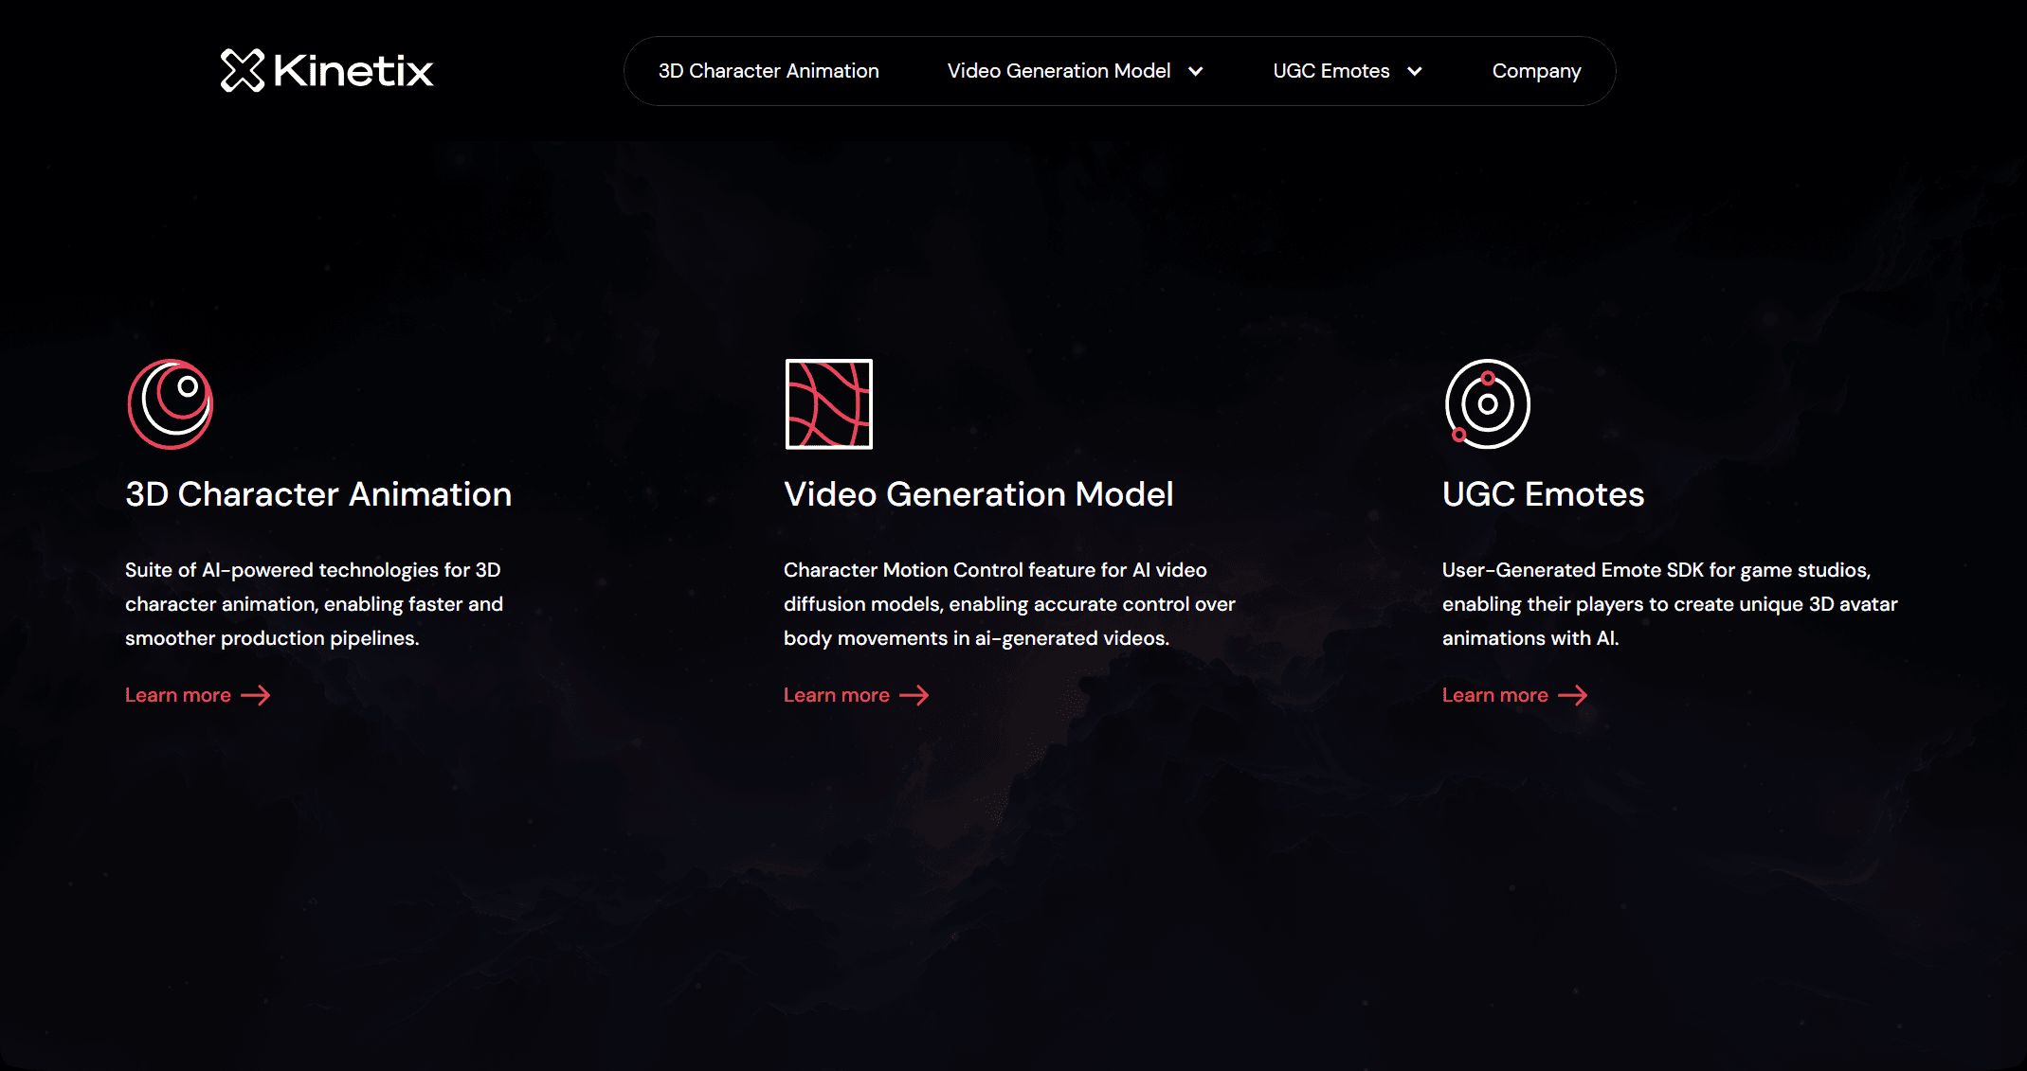Screen dimensions: 2027x1071
Task: Open the Company nav item
Action: (1536, 71)
